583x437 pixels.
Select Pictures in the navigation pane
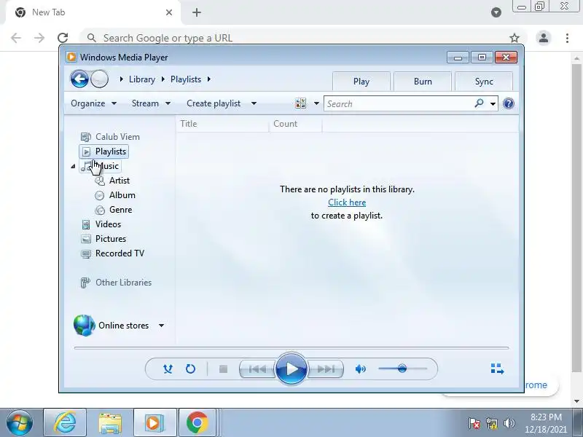coord(103,239)
